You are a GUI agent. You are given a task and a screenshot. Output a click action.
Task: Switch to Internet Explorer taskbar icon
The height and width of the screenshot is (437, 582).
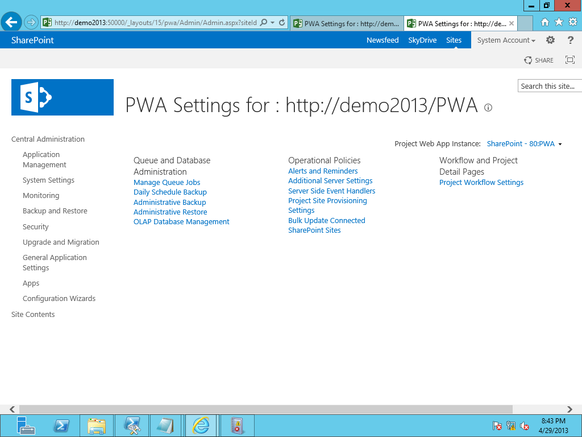tap(201, 426)
